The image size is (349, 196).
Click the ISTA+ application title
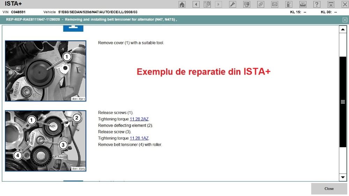coord(13,4)
